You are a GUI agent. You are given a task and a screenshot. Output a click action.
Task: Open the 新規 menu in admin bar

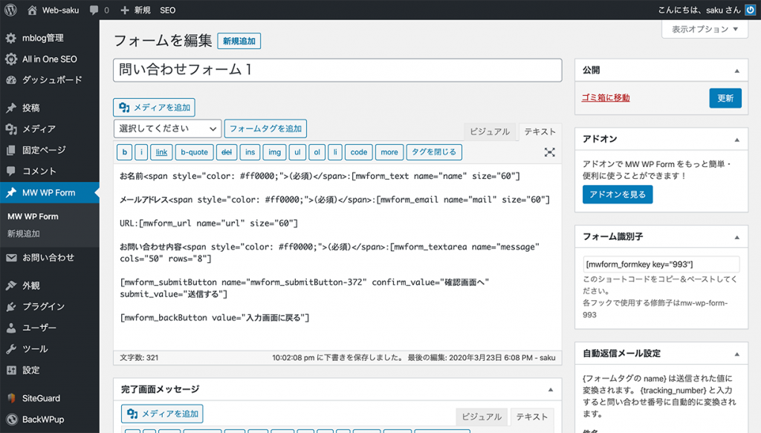(x=135, y=10)
